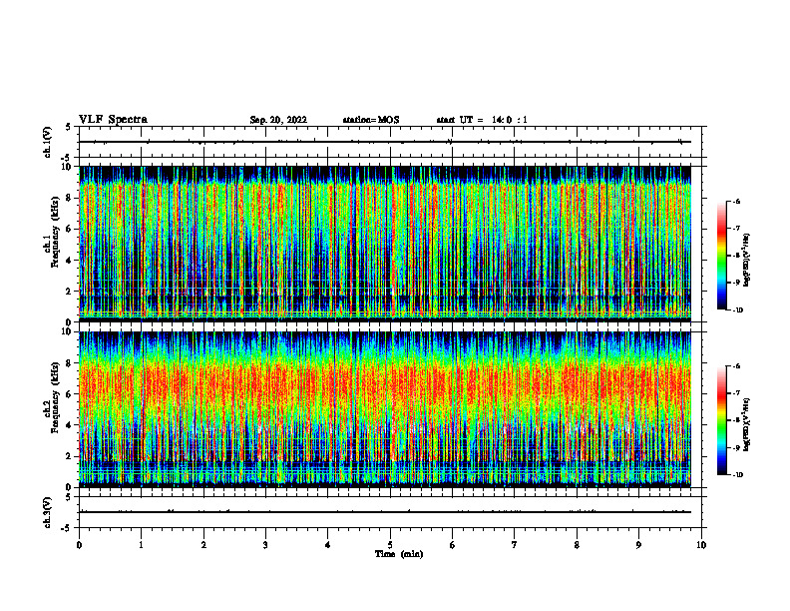Viewport: 790px width, 611px height.
Task: Click the "ch.1(V)" waveform axis label
Action: pos(48,142)
